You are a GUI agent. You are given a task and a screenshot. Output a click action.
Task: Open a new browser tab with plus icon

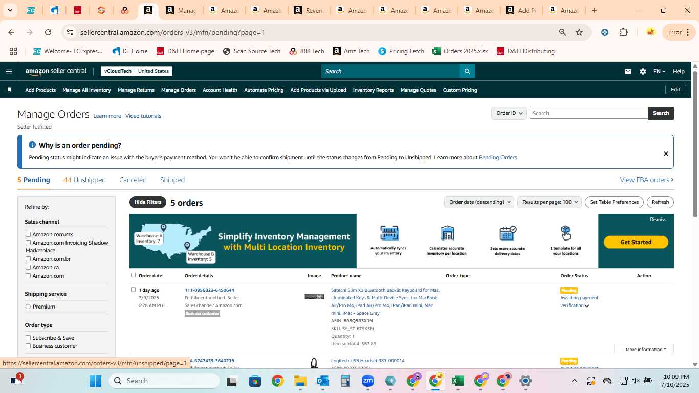click(594, 10)
